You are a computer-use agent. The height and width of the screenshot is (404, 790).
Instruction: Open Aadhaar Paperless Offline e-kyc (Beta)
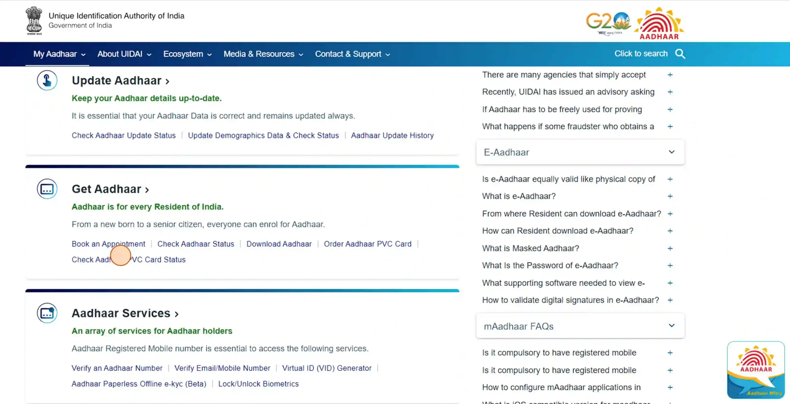pos(139,384)
